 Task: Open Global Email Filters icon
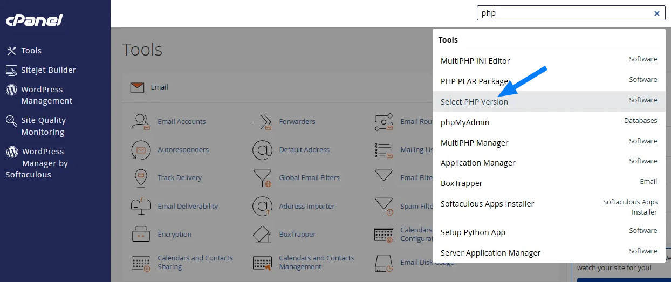[x=262, y=178]
